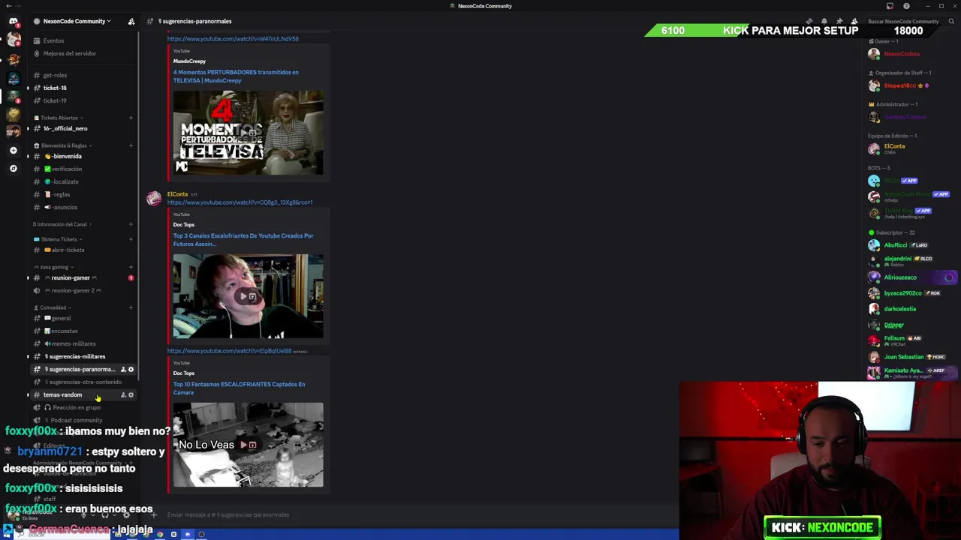This screenshot has height=540, width=961.
Task: Create channel in zona gaming category
Action: point(131,267)
